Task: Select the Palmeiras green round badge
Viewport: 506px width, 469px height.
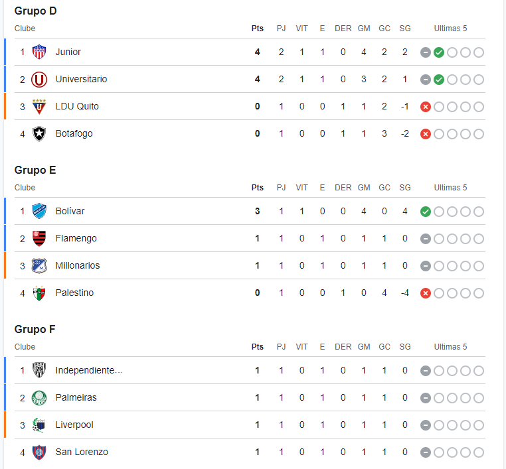Action: (x=39, y=398)
